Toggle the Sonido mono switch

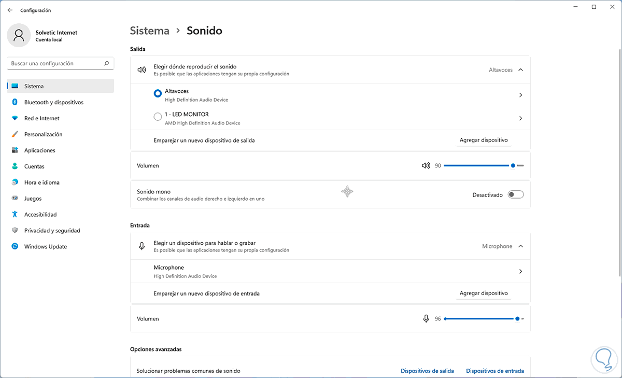(516, 195)
